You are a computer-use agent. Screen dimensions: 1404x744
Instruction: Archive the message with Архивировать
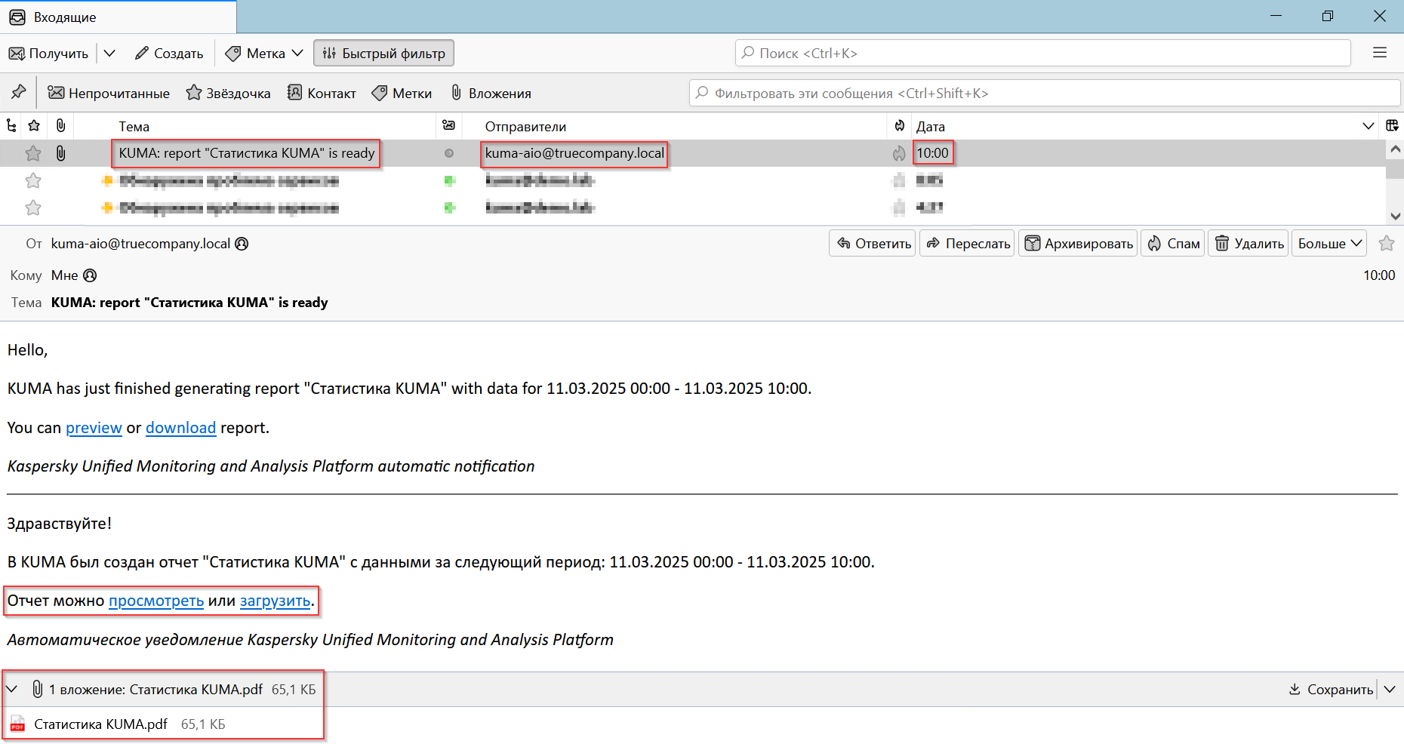coord(1078,243)
